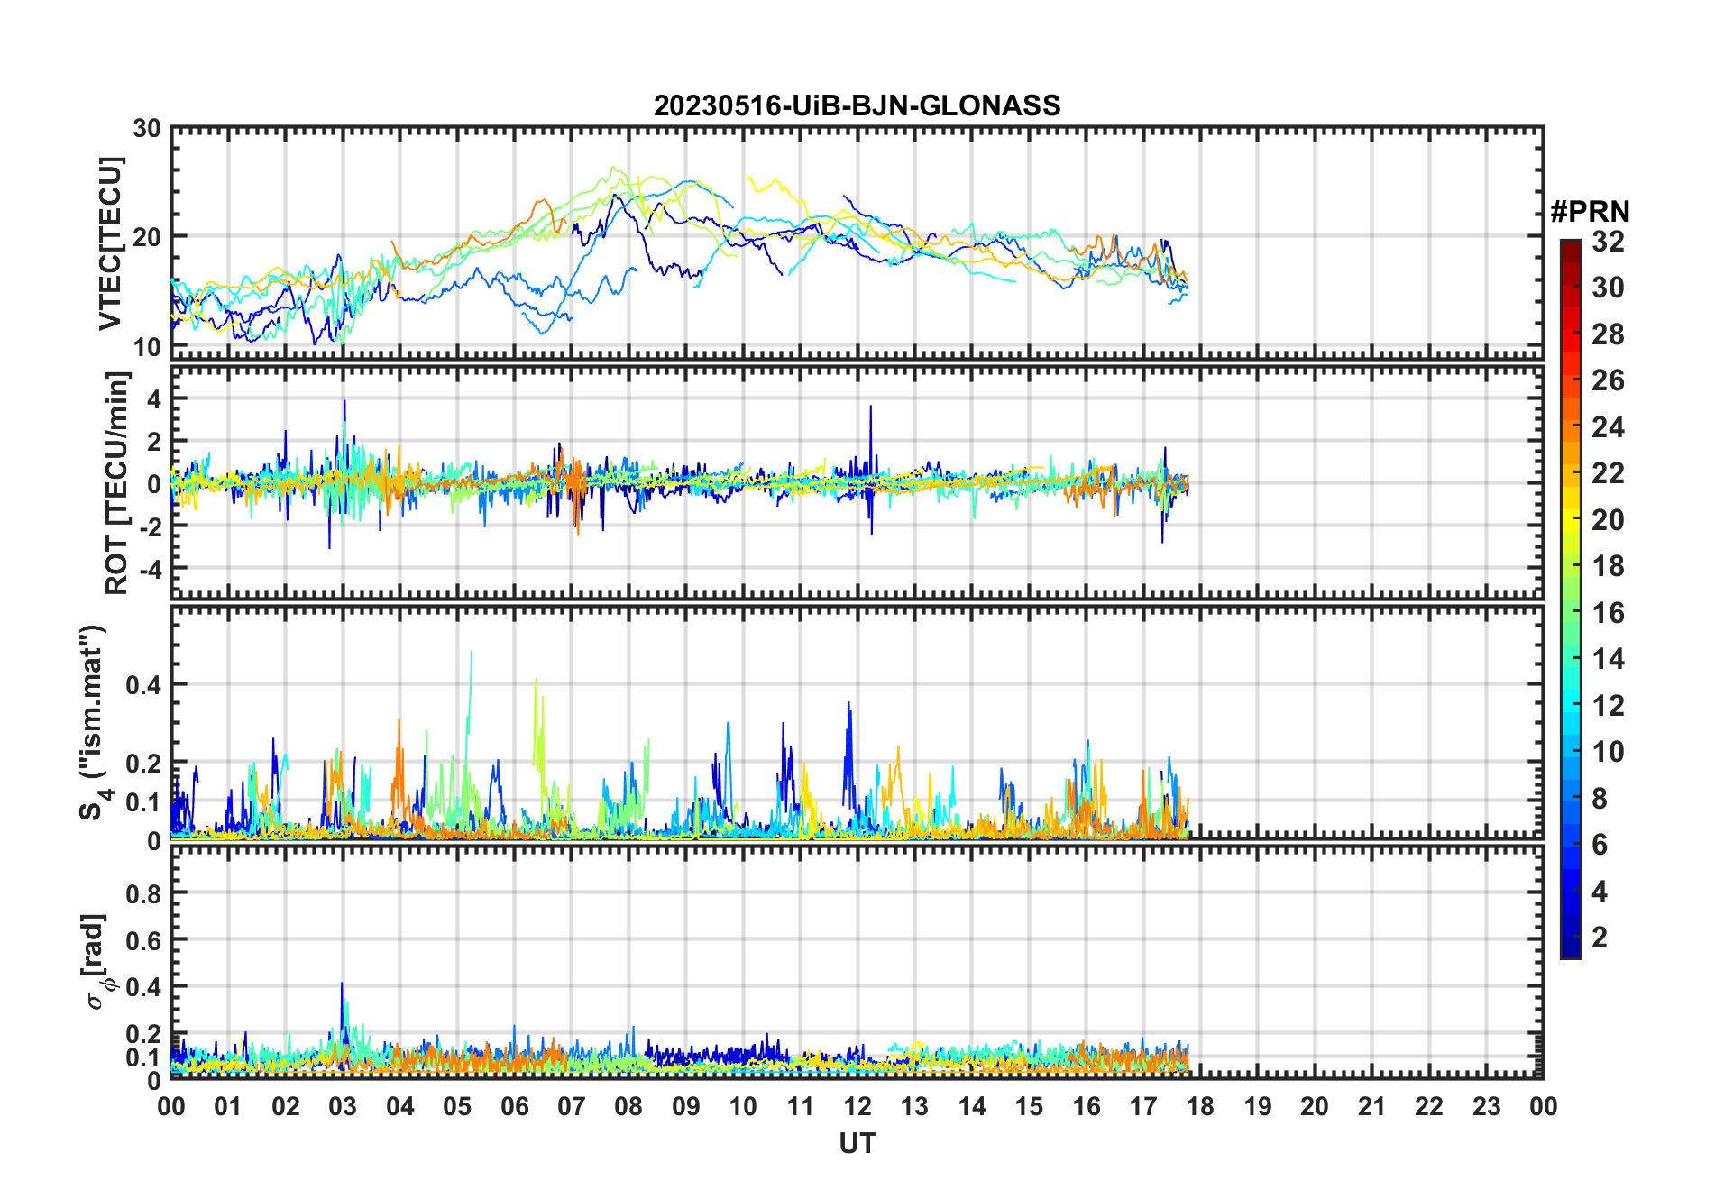Select the "ROT [TECU/min]" y-axis label
The width and height of the screenshot is (1715, 1199).
point(117,482)
